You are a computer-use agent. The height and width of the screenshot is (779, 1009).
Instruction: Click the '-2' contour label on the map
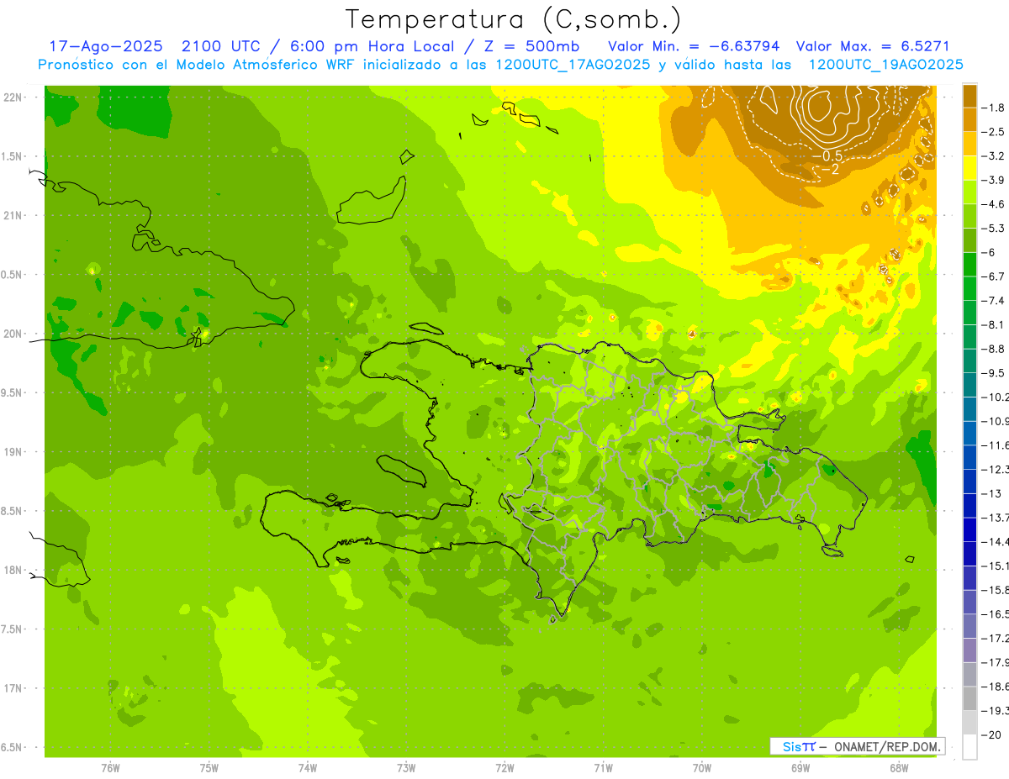[x=829, y=169]
